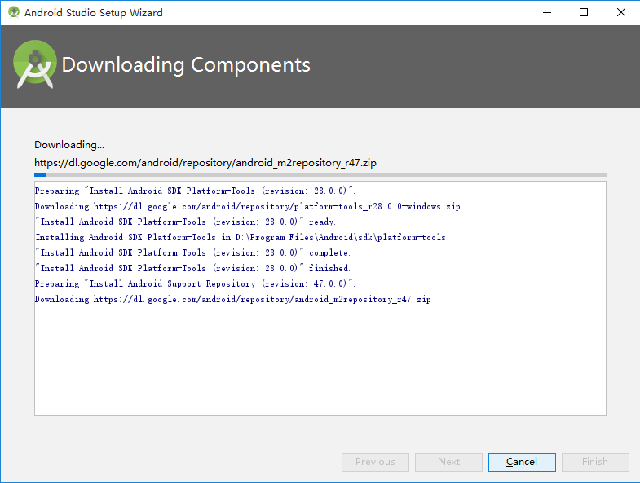640x483 pixels.
Task: Select the first "Preparing" Platform-Tools log line
Action: 195,191
